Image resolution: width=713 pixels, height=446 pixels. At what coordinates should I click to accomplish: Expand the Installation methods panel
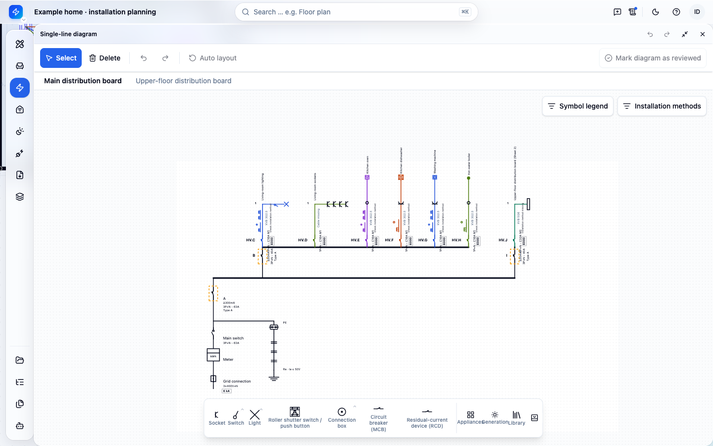click(x=662, y=106)
